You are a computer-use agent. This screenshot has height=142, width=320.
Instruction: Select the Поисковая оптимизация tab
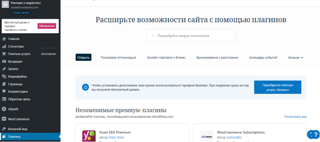pos(118,58)
